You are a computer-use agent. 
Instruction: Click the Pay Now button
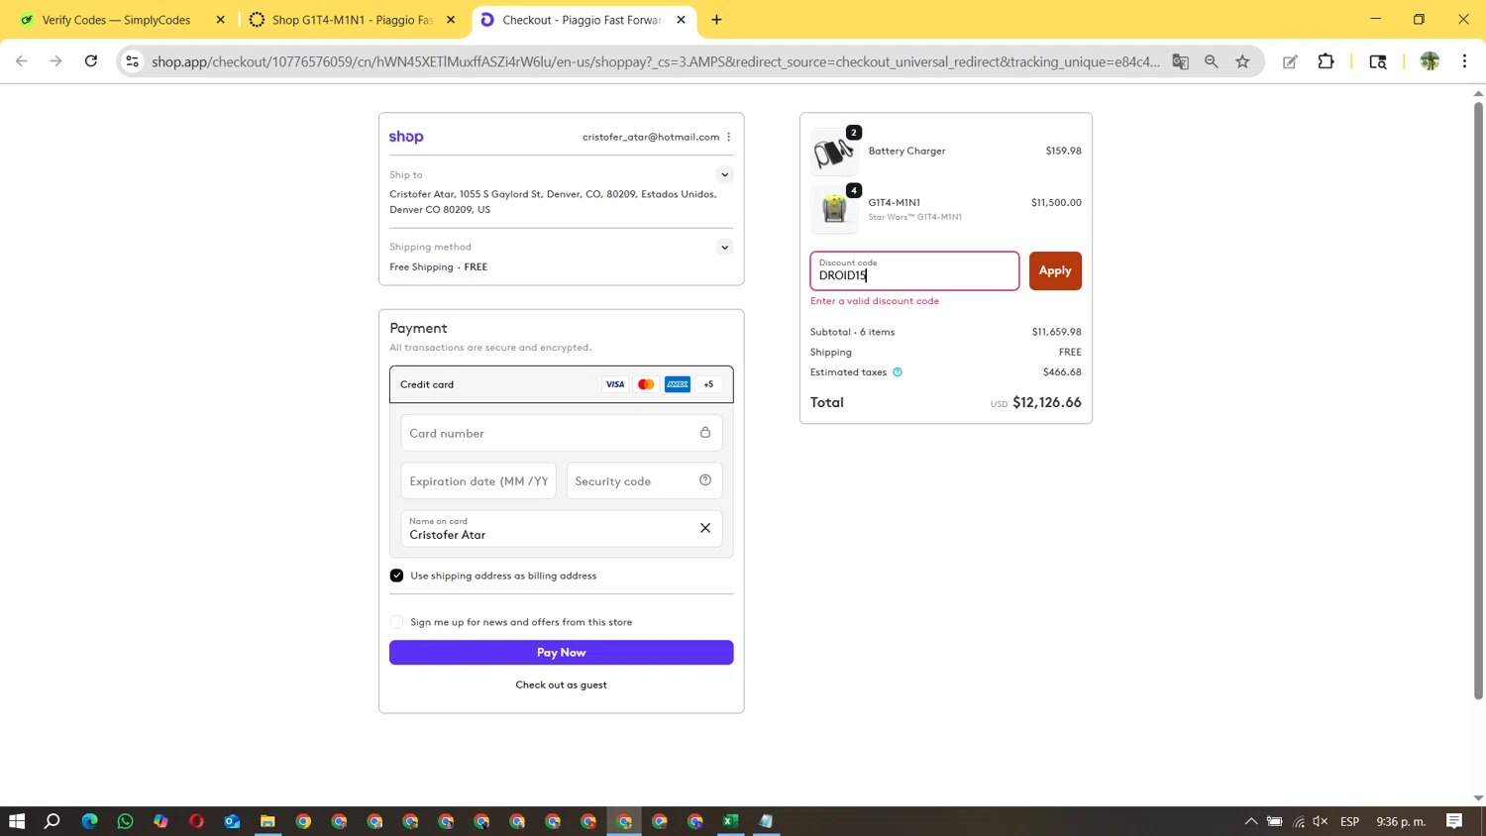pyautogui.click(x=562, y=652)
